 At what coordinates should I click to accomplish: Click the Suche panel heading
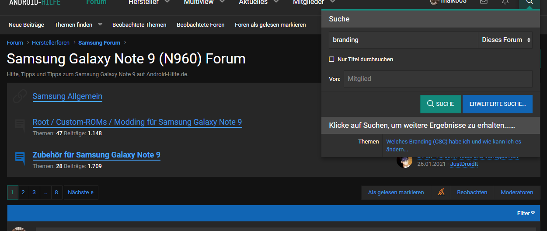coord(431,19)
